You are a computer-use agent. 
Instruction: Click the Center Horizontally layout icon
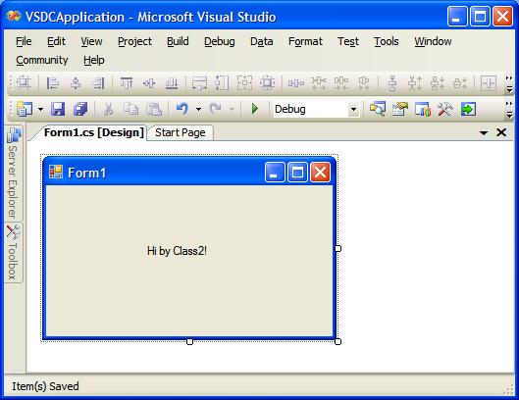[489, 82]
